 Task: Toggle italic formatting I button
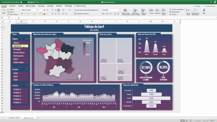click(x=25, y=14)
